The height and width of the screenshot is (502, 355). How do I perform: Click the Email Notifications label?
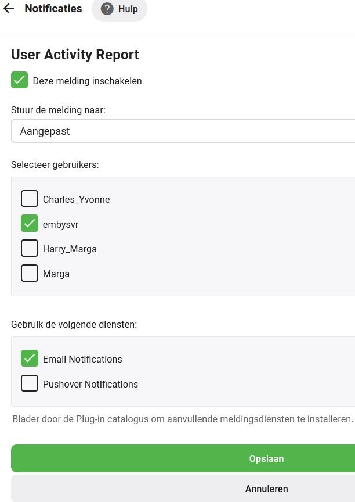click(x=82, y=359)
